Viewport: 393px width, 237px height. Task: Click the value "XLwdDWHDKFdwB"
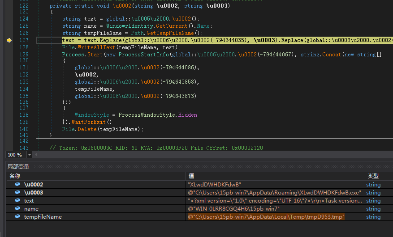click(x=214, y=185)
